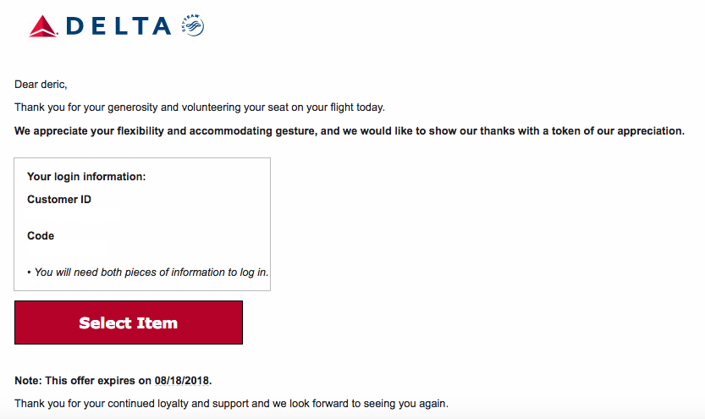Click the italic 'You will need both pieces' note
Viewport: 705px width, 419px height.
pos(151,272)
